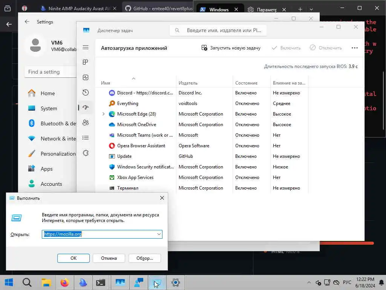Click the Windows Security shield icon
The image size is (386, 290).
click(112, 167)
